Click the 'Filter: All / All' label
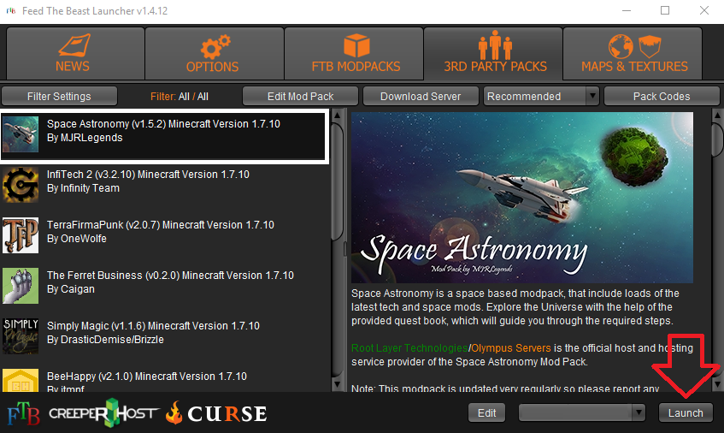 point(180,97)
